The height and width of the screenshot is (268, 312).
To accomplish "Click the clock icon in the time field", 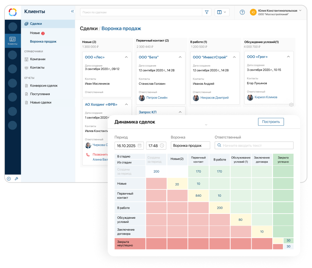I will pos(162,145).
